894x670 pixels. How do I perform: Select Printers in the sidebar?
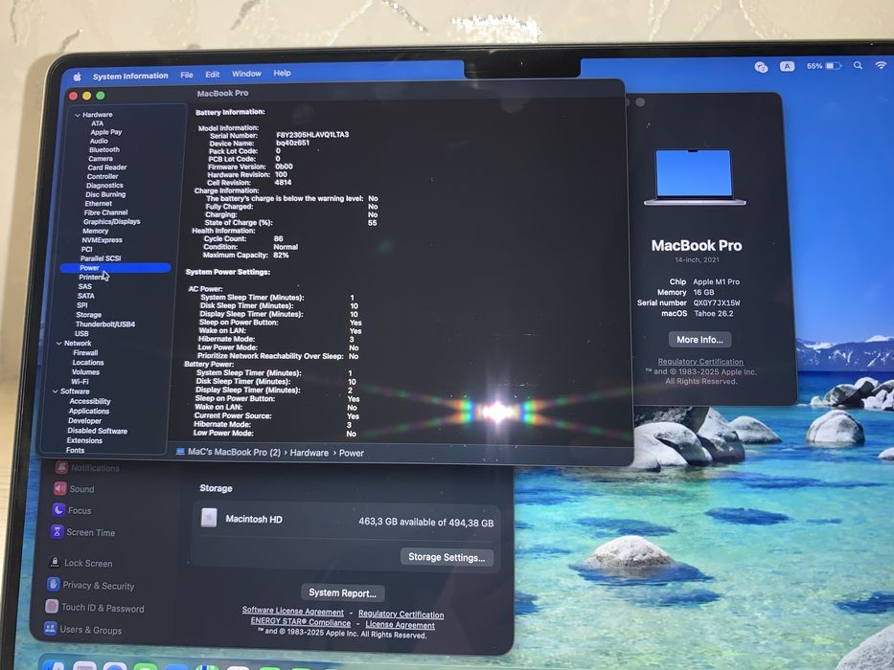(92, 277)
